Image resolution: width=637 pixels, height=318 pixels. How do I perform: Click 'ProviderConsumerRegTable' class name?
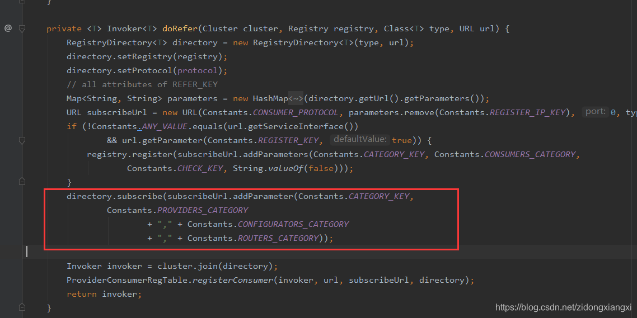coord(127,281)
